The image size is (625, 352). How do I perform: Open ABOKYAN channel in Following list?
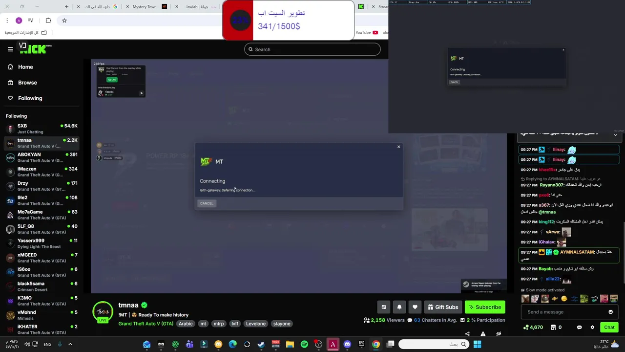(42, 157)
